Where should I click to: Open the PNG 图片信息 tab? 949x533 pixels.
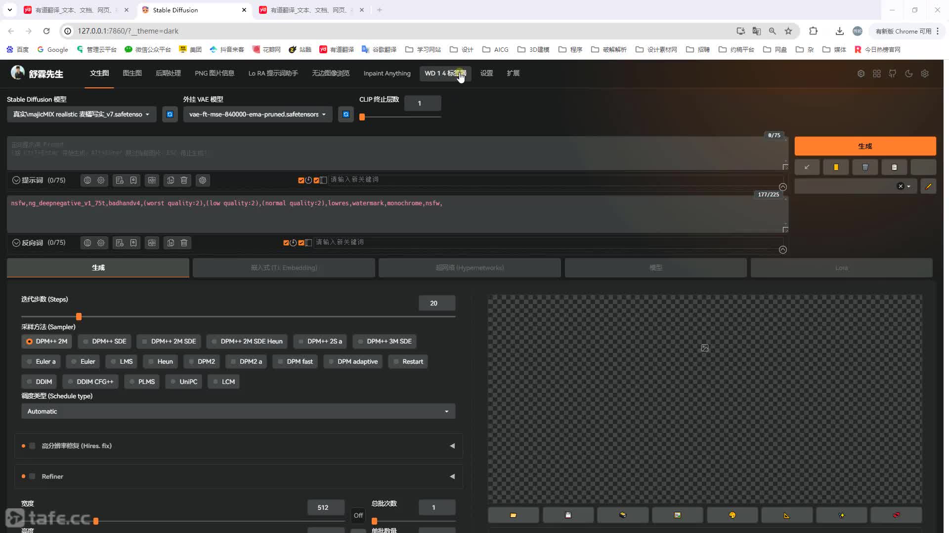click(x=215, y=73)
